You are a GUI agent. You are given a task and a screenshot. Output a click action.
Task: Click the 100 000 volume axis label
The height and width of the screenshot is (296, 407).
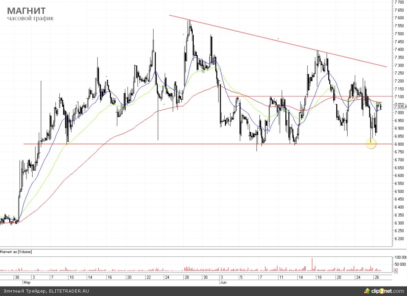(400, 257)
